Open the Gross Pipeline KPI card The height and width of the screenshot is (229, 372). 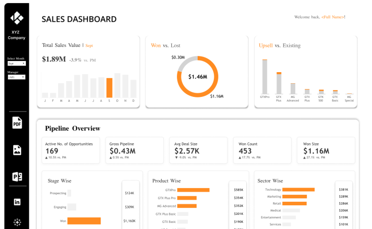click(134, 150)
